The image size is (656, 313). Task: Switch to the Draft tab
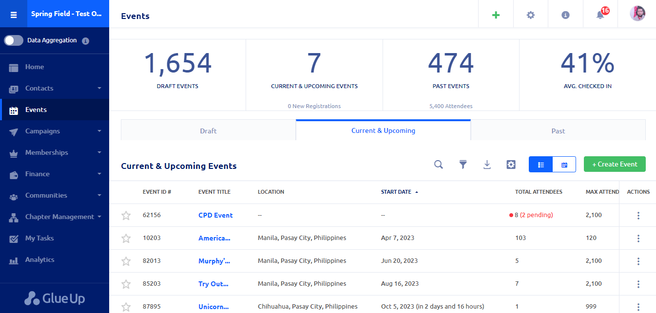[208, 130]
